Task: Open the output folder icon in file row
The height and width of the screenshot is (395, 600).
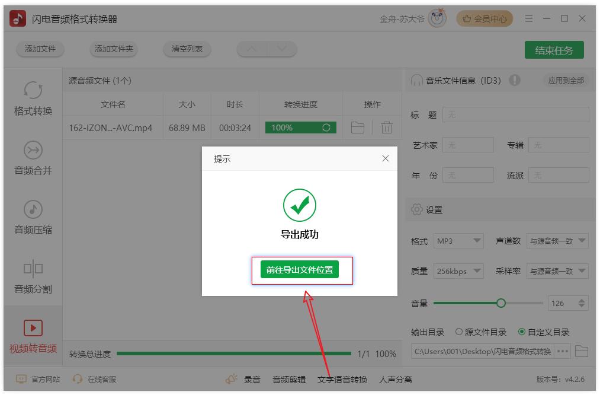Action: click(x=357, y=128)
